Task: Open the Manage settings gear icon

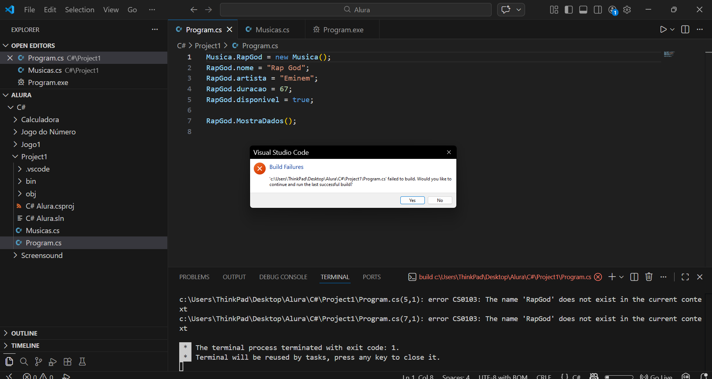Action: [627, 10]
